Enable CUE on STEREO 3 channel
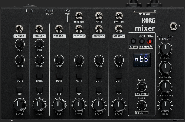This screenshot has height=122, width=185. pyautogui.click(x=99, y=89)
